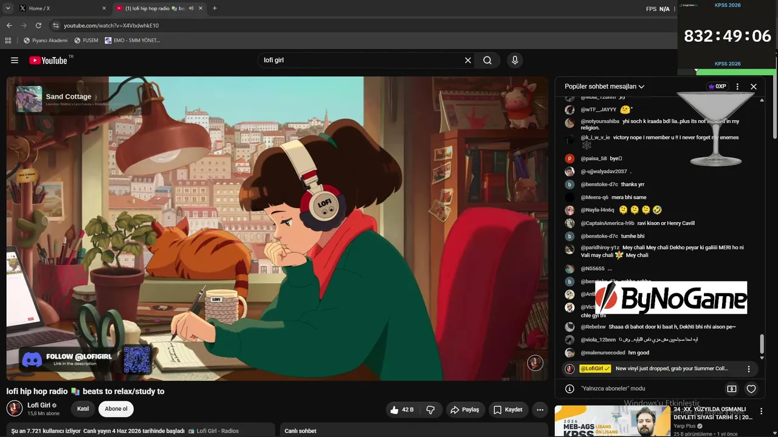
Task: Open options for pinned @LofiGirl message
Action: pyautogui.click(x=749, y=369)
